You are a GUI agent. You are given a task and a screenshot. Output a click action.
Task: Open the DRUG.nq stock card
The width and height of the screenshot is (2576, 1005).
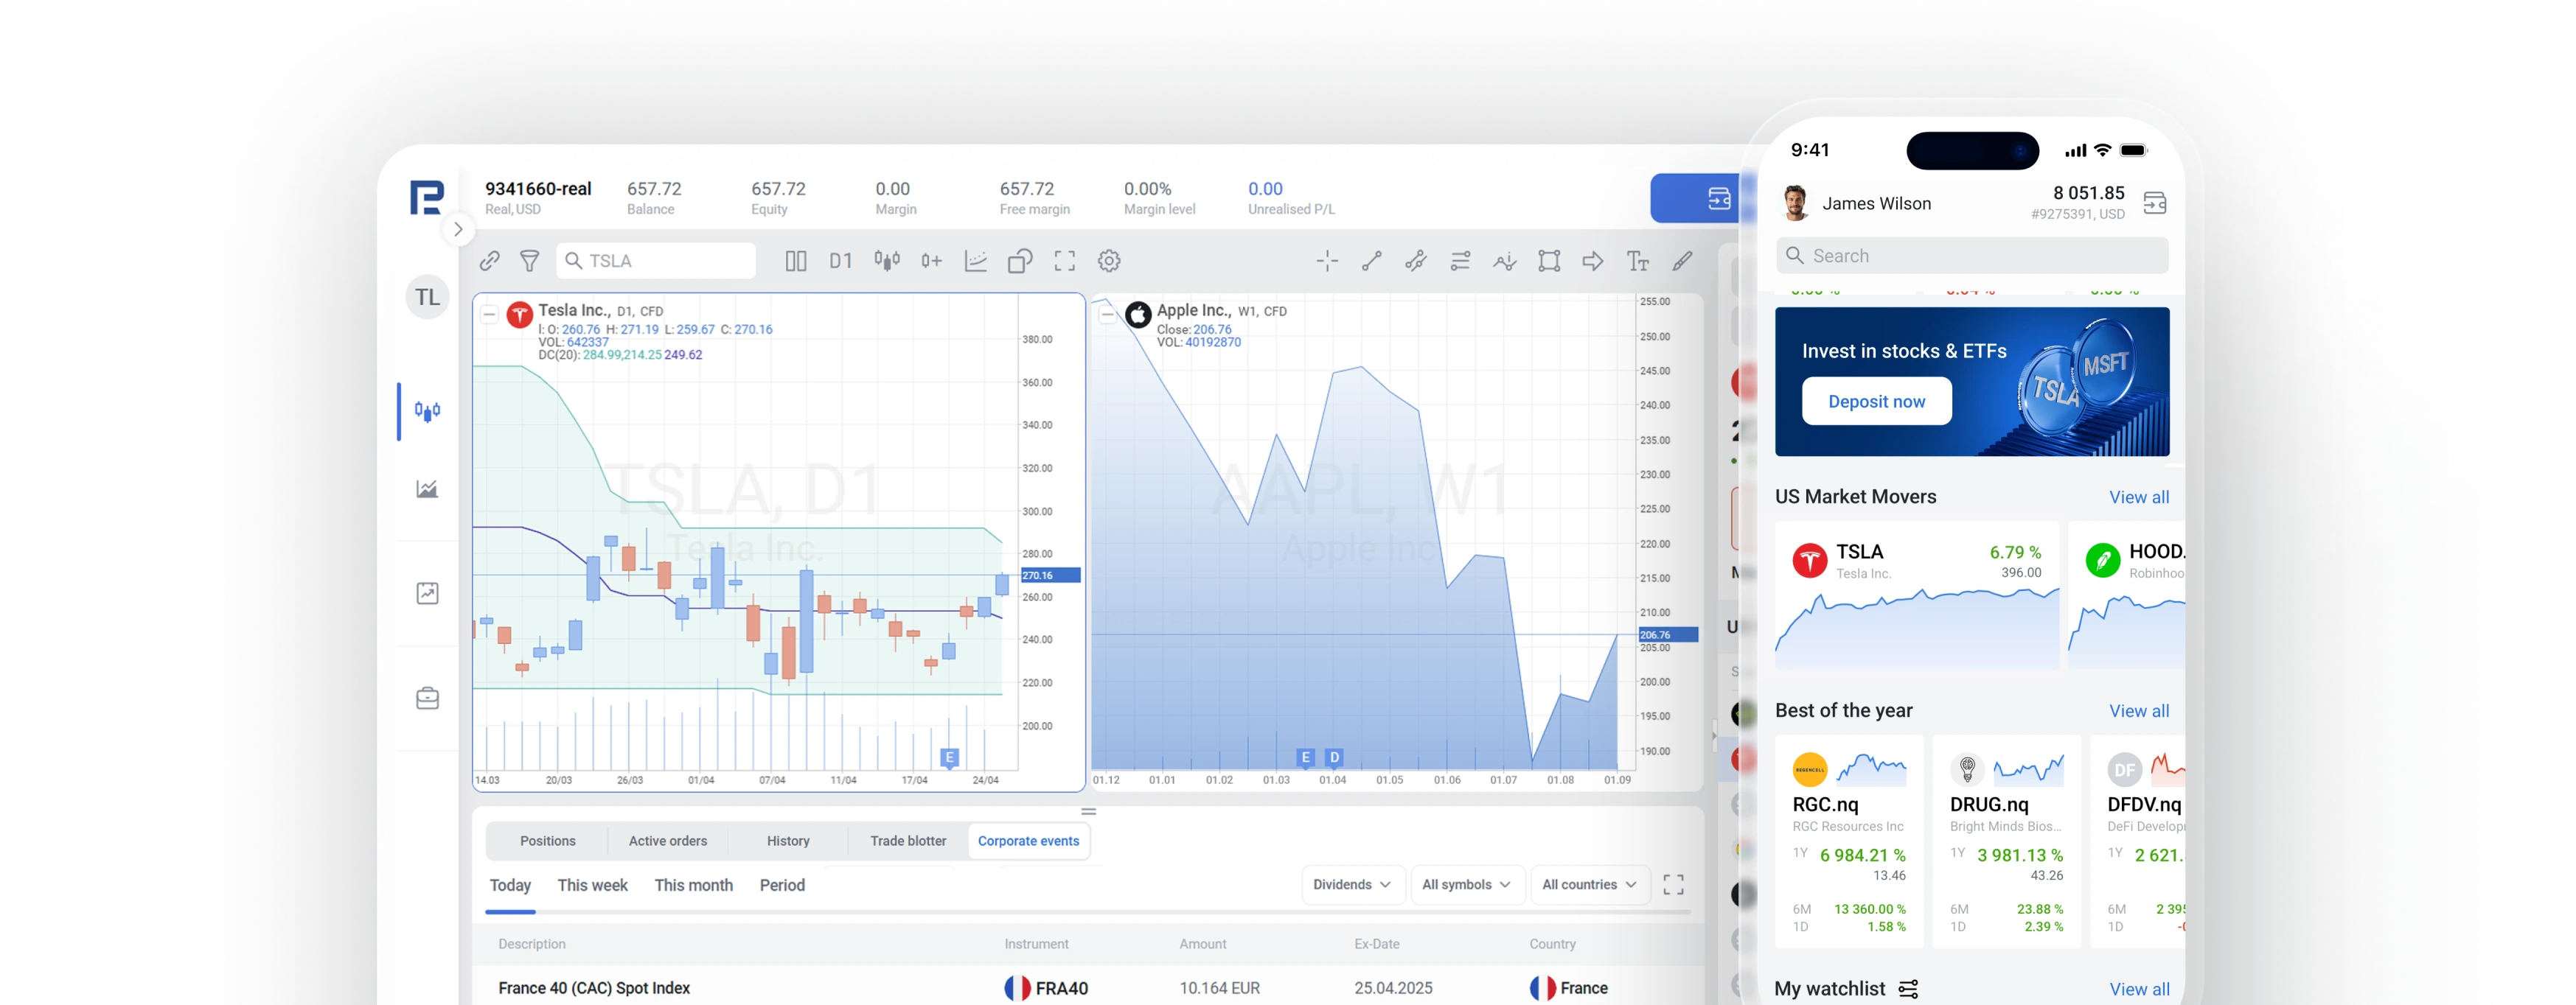coord(2007,842)
